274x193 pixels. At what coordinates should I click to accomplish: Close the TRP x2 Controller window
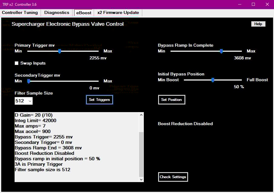point(267,4)
